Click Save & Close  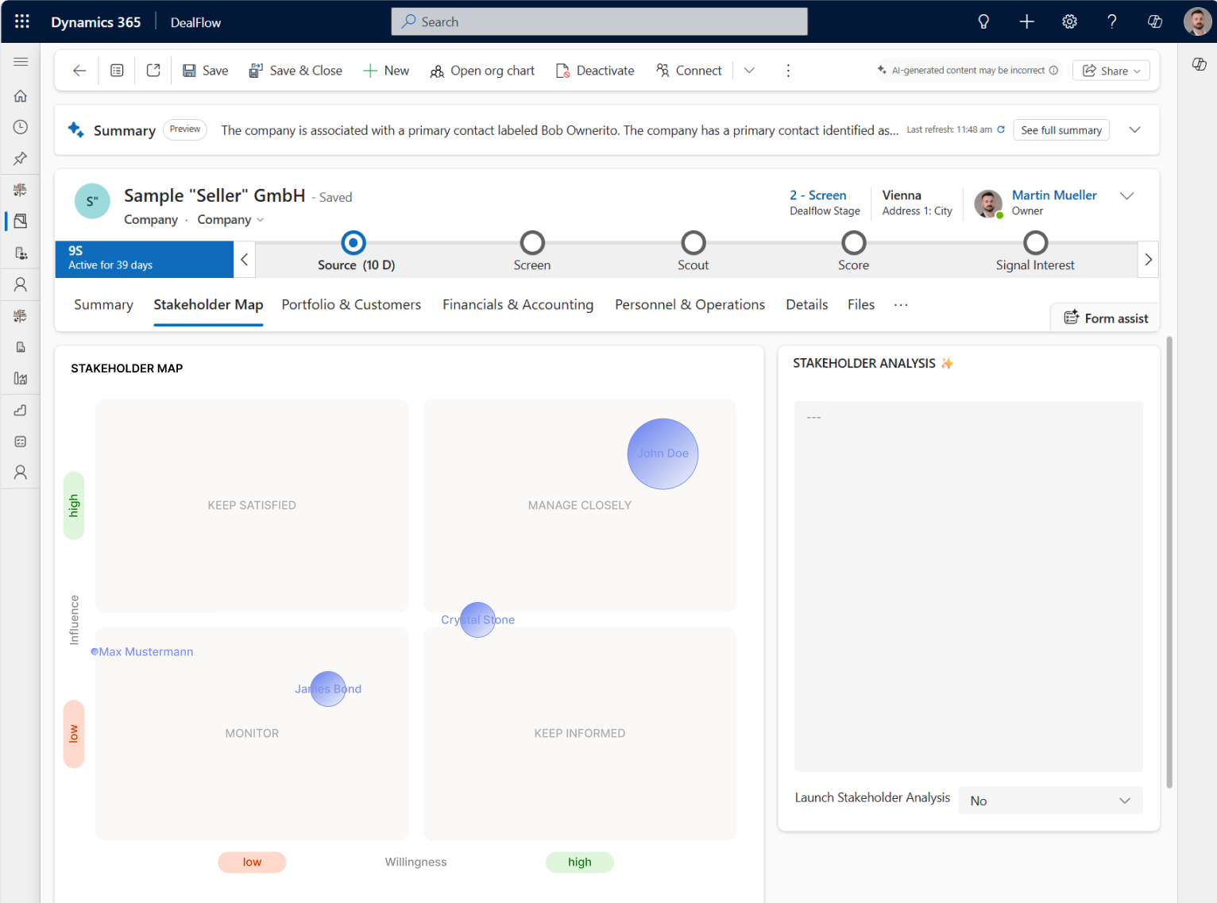tap(296, 71)
